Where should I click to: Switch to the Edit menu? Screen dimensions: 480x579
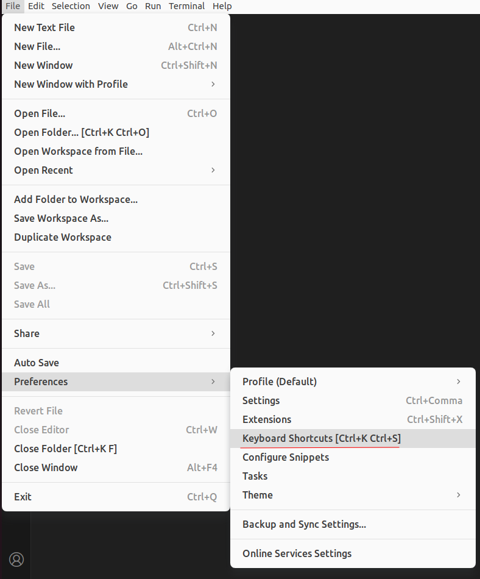pos(37,6)
